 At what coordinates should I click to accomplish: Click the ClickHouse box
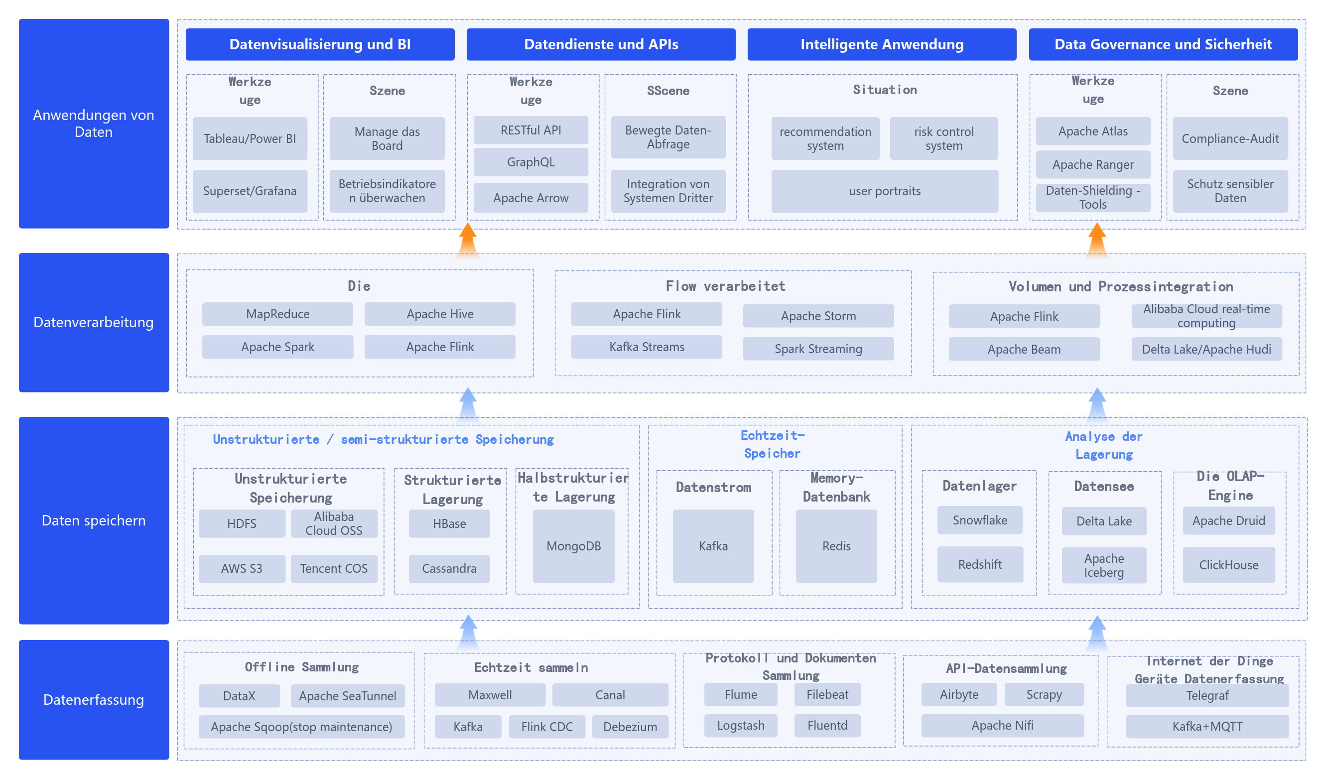1229,565
